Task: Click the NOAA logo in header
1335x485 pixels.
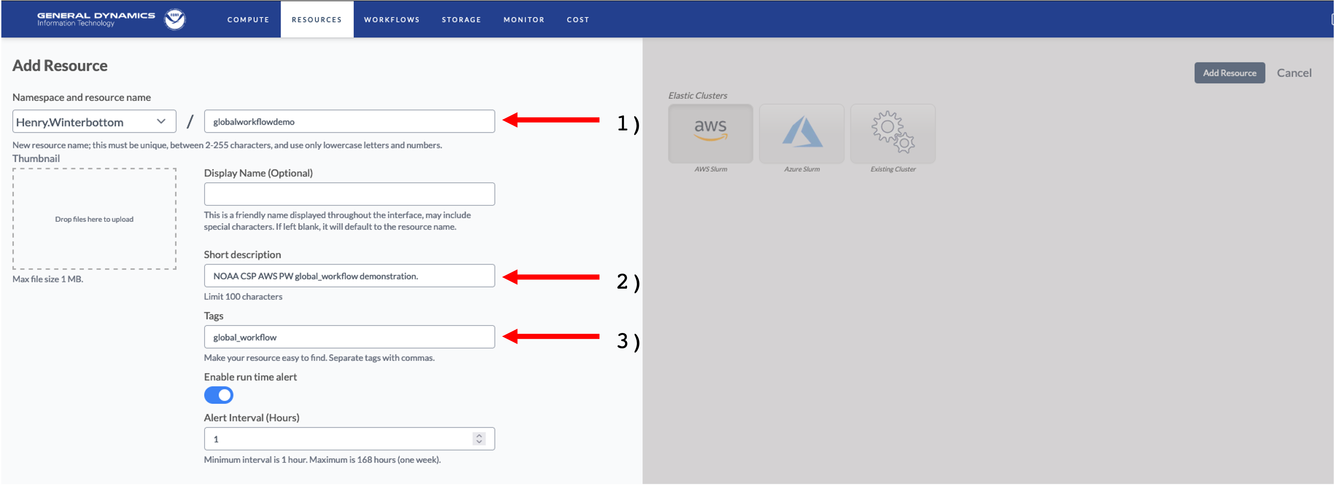Action: (175, 19)
